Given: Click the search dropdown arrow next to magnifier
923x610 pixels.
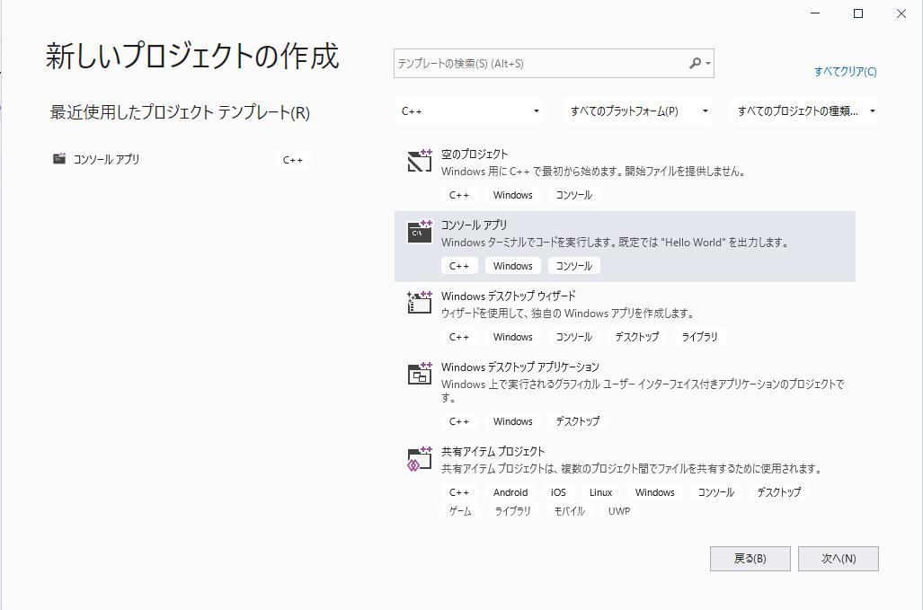Looking at the screenshot, I should point(710,63).
